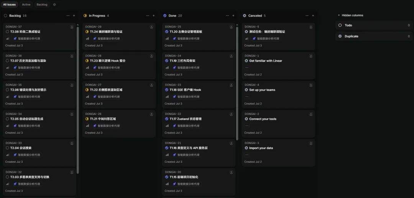The width and height of the screenshot is (414, 198).
Task: Click assignee avatar on DONGAI-5 card
Action: point(311,27)
